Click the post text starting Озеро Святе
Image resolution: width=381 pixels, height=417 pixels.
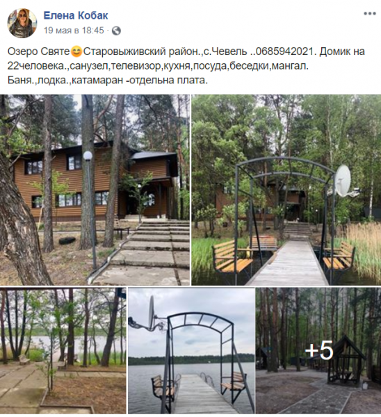point(186,66)
